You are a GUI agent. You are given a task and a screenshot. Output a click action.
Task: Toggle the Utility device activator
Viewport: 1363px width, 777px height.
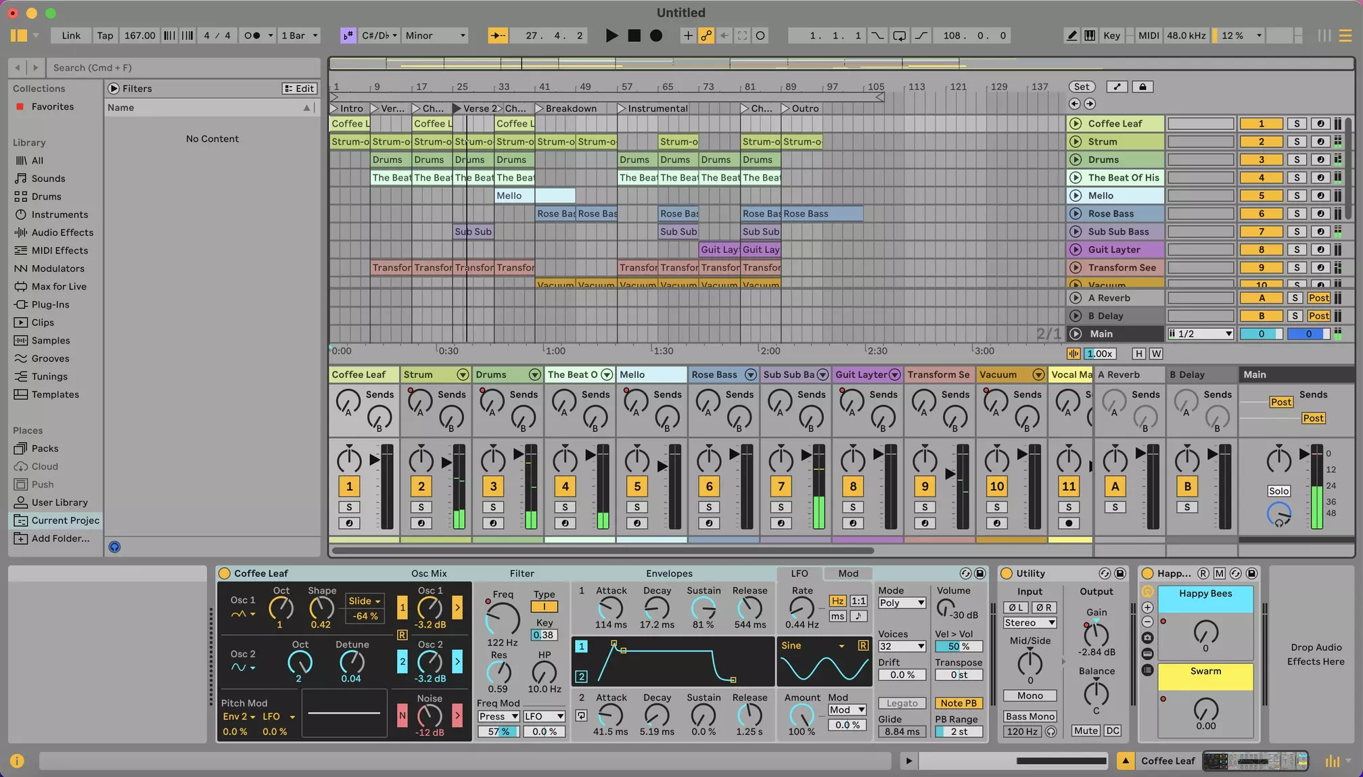(1007, 573)
